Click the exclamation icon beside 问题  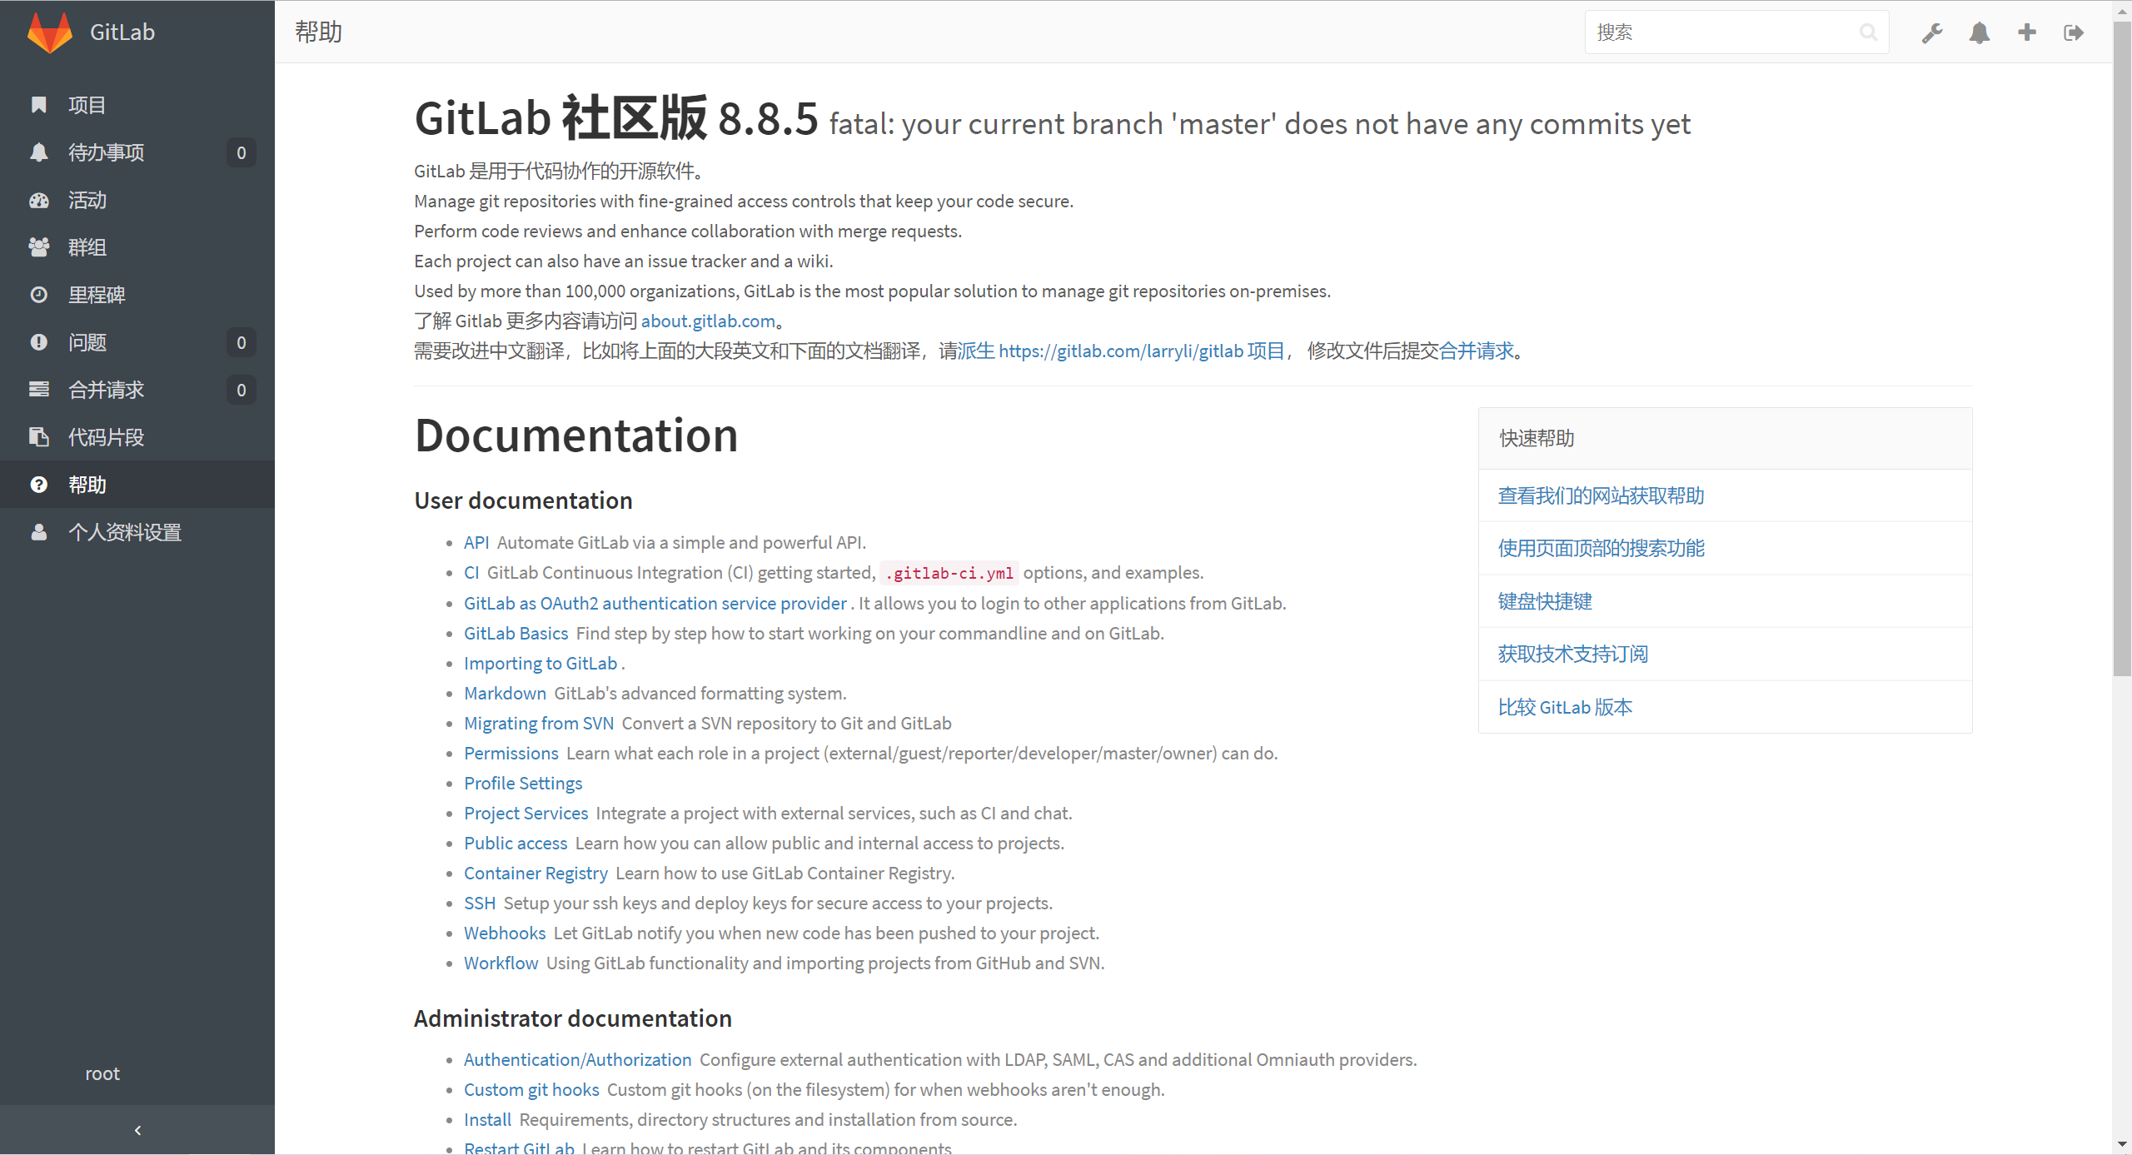point(38,342)
